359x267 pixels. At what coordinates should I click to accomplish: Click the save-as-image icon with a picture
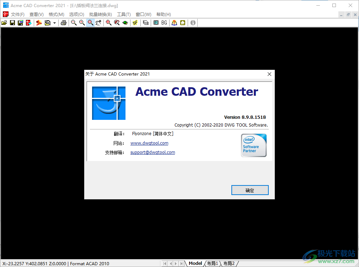tap(20, 23)
